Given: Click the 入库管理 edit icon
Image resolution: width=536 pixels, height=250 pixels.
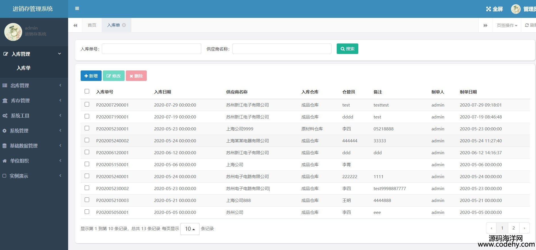Looking at the screenshot, I should (x=5, y=54).
